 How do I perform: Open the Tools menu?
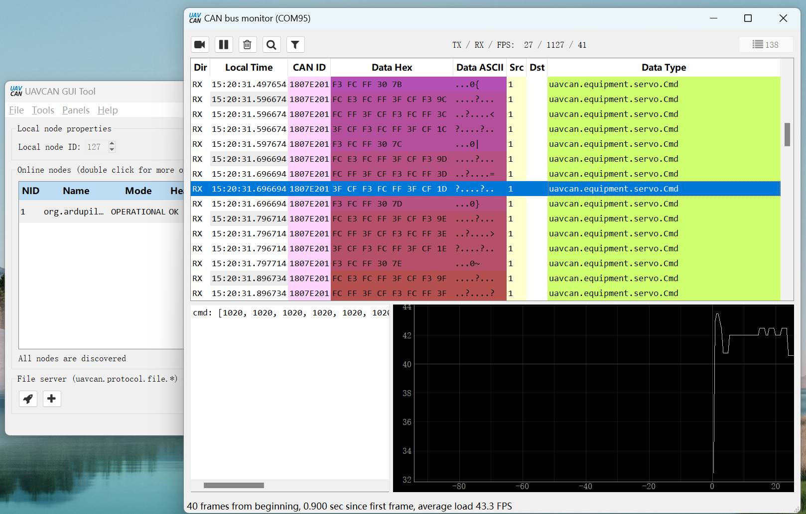tap(43, 110)
